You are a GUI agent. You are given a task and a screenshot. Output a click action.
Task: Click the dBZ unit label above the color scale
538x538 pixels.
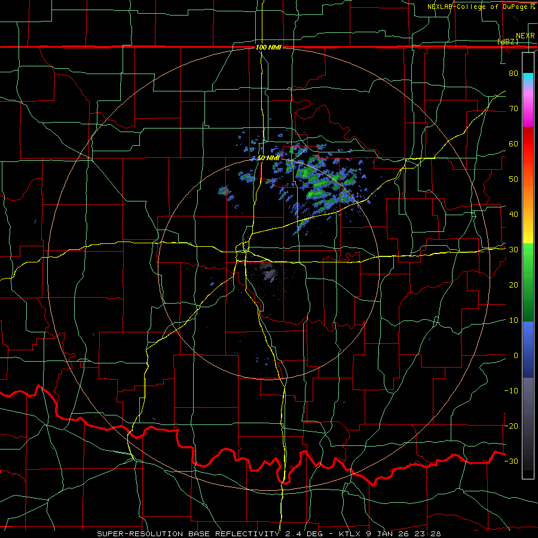(x=508, y=41)
